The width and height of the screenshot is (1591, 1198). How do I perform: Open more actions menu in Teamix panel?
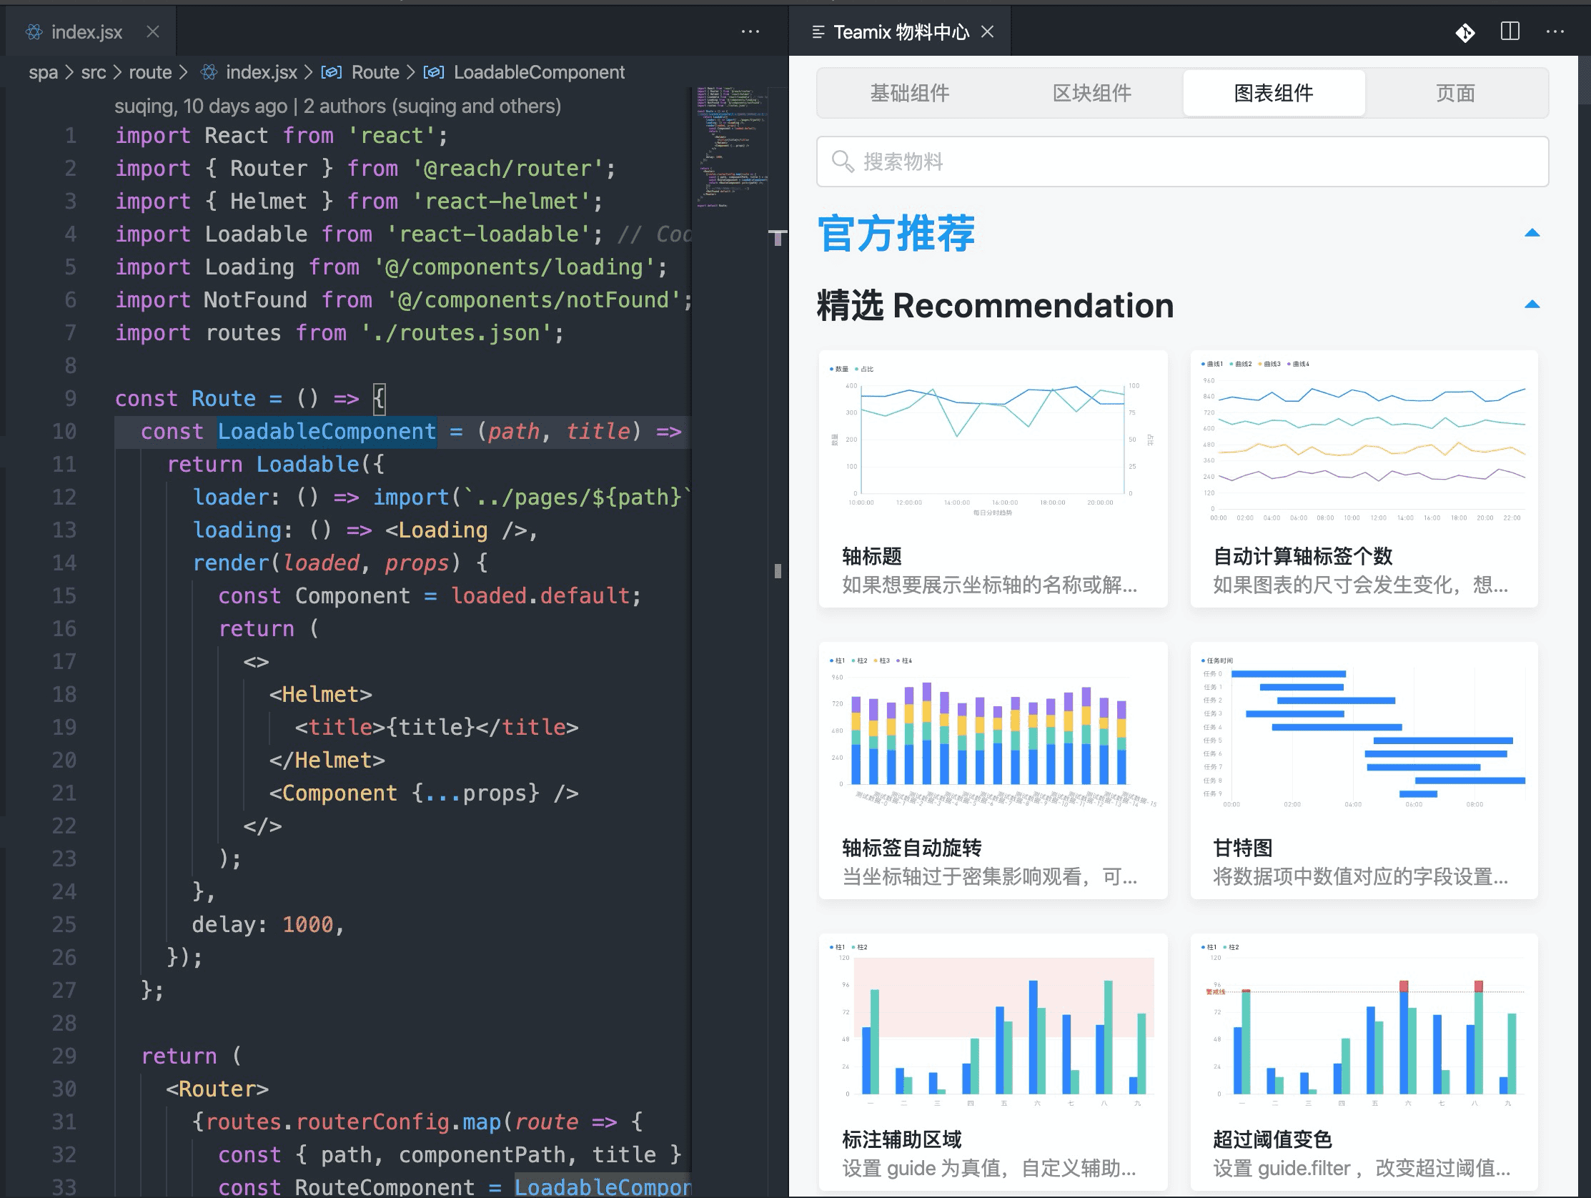(x=1555, y=31)
